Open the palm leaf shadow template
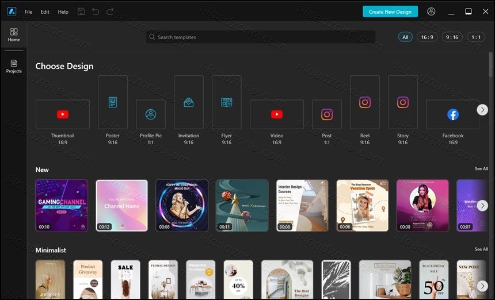 [336, 279]
